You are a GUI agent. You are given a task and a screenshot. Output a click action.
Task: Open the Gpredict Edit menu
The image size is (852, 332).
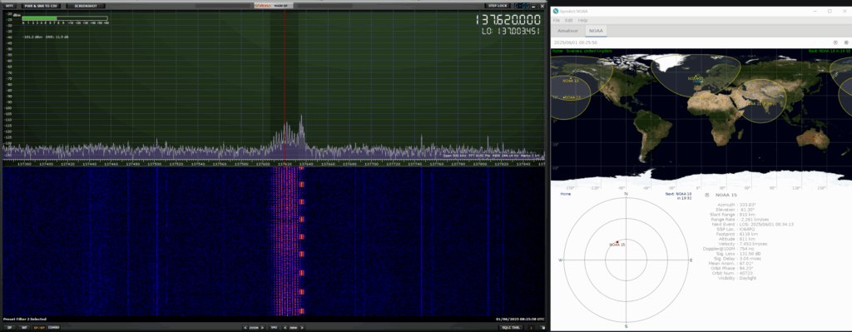click(x=569, y=20)
